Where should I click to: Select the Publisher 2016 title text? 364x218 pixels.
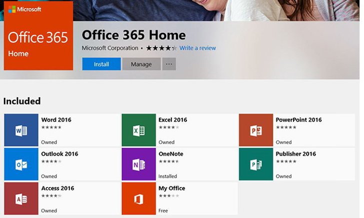(296, 154)
